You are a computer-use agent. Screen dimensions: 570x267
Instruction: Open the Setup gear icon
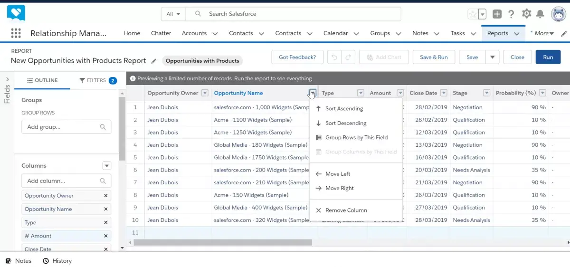(526, 14)
